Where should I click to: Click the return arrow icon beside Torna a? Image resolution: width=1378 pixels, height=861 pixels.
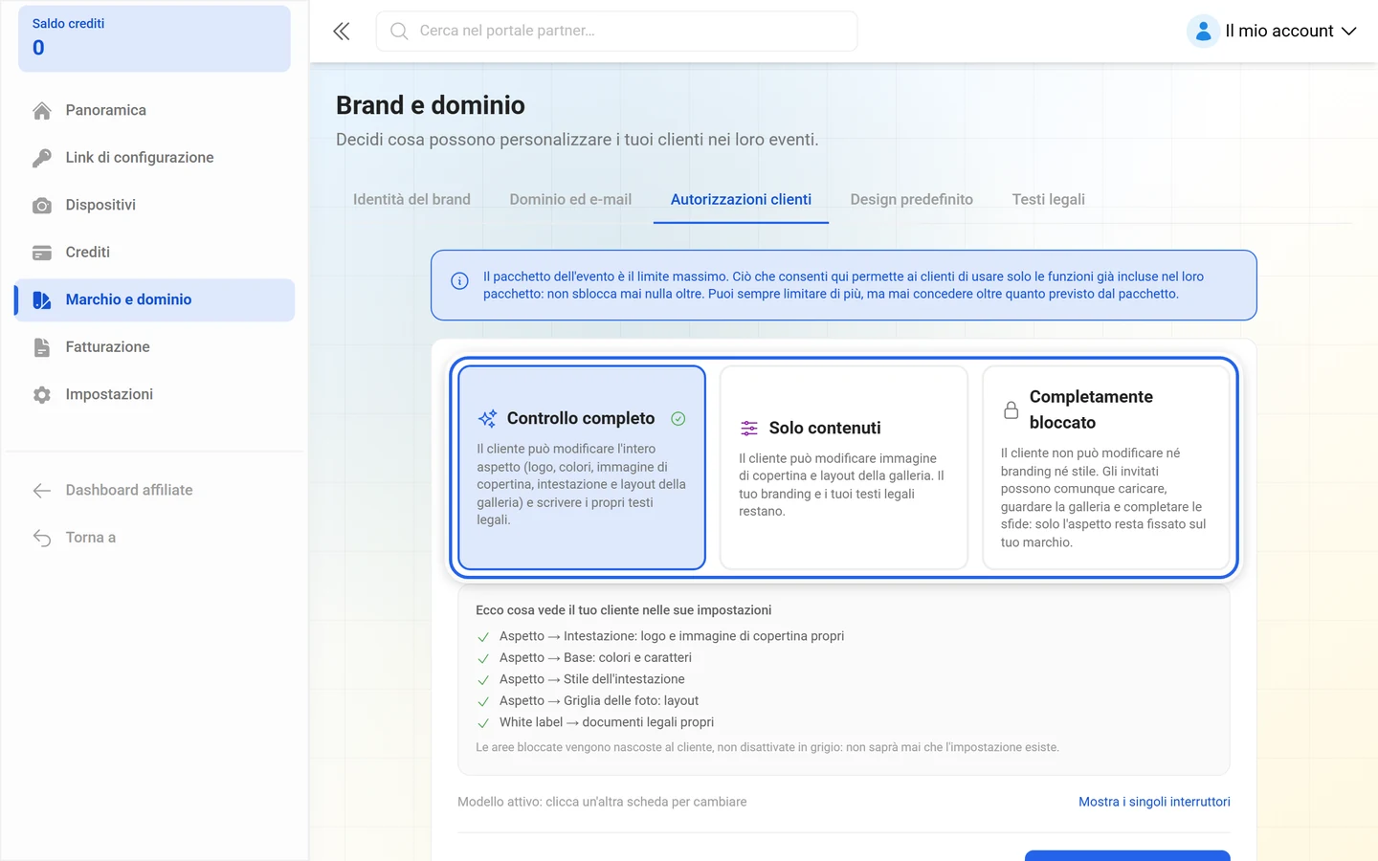(42, 538)
